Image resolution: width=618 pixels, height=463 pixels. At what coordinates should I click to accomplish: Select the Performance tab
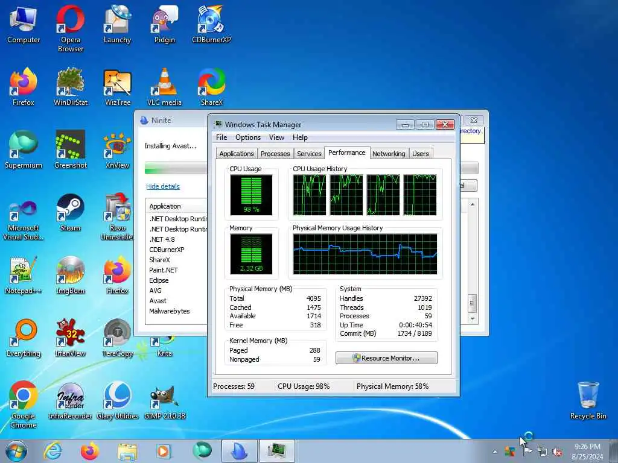pos(347,153)
